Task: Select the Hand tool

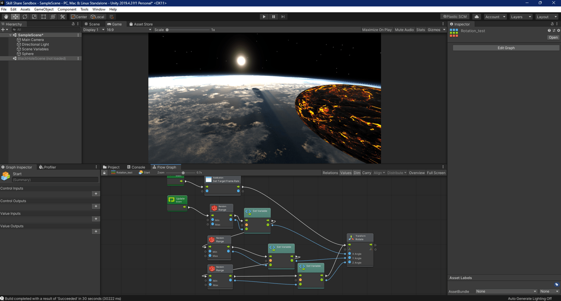Action: (x=6, y=17)
